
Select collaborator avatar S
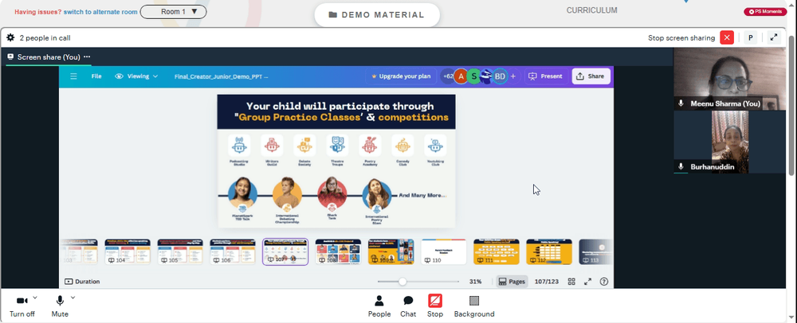click(x=473, y=76)
